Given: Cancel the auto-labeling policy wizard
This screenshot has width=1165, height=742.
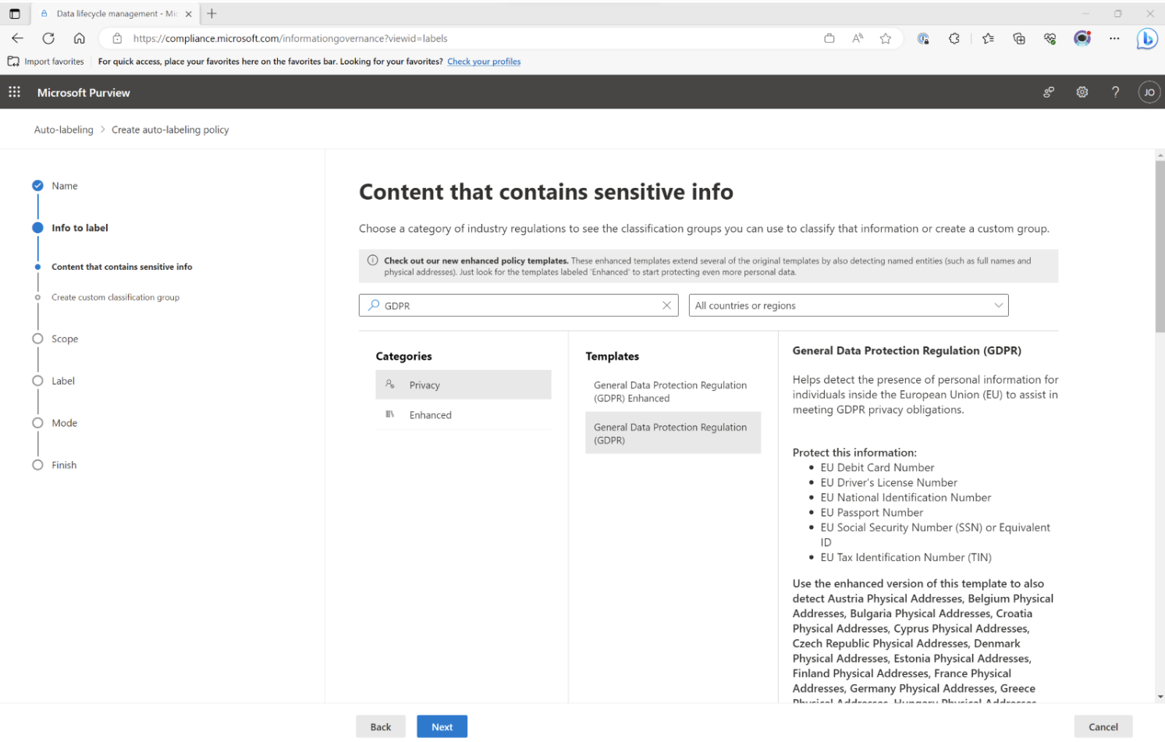Looking at the screenshot, I should [x=1103, y=726].
